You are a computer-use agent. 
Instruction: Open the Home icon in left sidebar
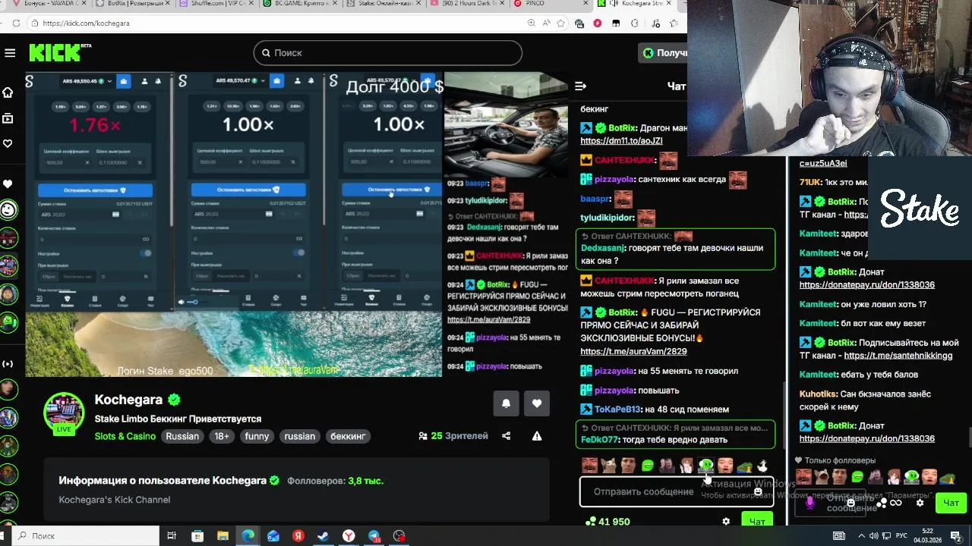click(8, 93)
